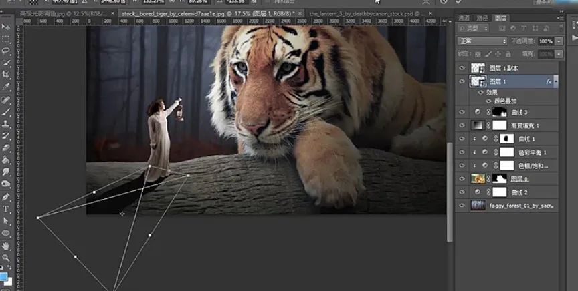
Task: Toggle visibility of 渐变填充 1 layer
Action: pyautogui.click(x=462, y=125)
